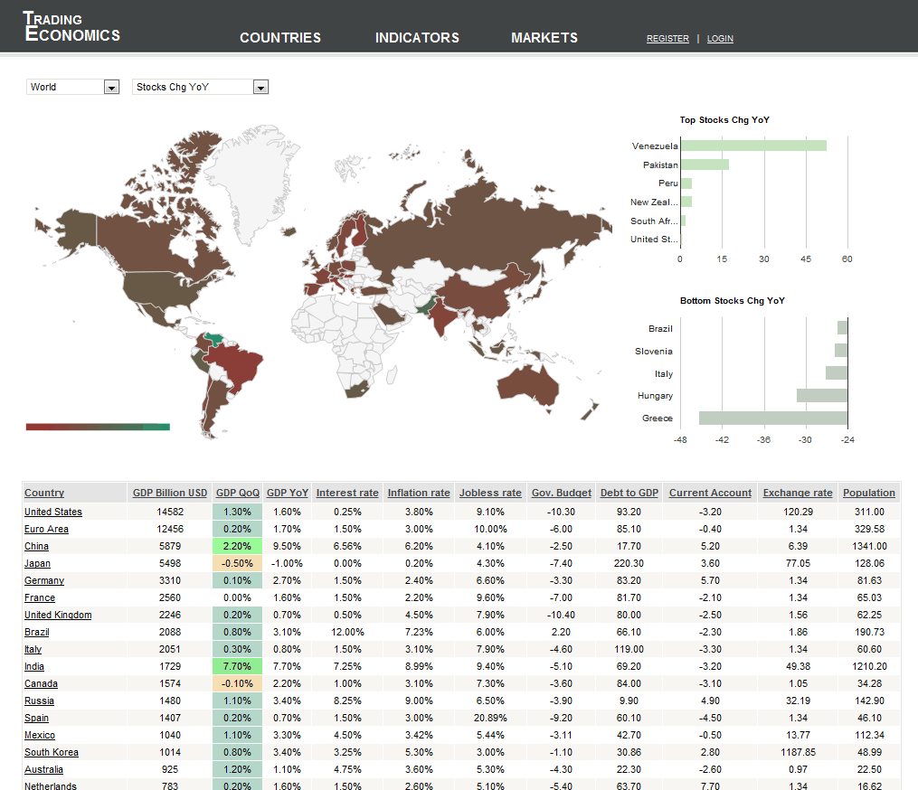This screenshot has width=918, height=790.
Task: Open the Australia country link in table
Action: click(x=43, y=769)
